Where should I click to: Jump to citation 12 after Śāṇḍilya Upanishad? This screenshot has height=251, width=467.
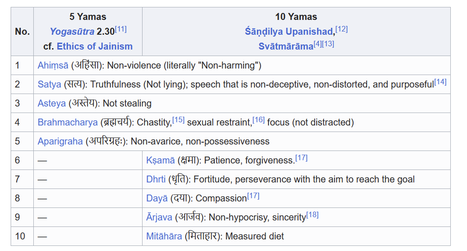342,29
